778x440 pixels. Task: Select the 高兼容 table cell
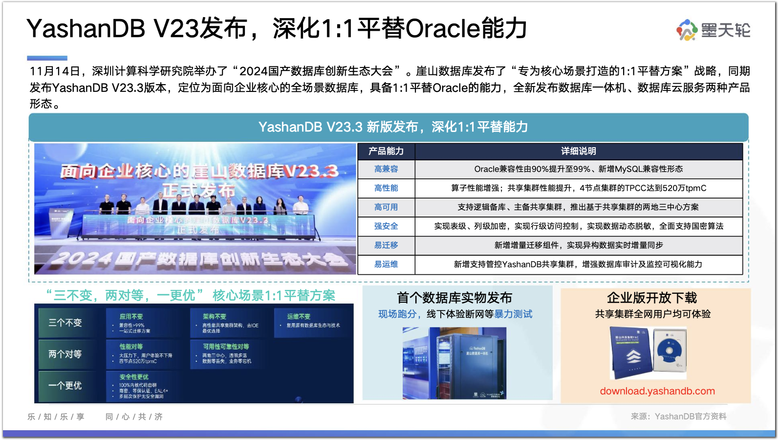pyautogui.click(x=386, y=169)
